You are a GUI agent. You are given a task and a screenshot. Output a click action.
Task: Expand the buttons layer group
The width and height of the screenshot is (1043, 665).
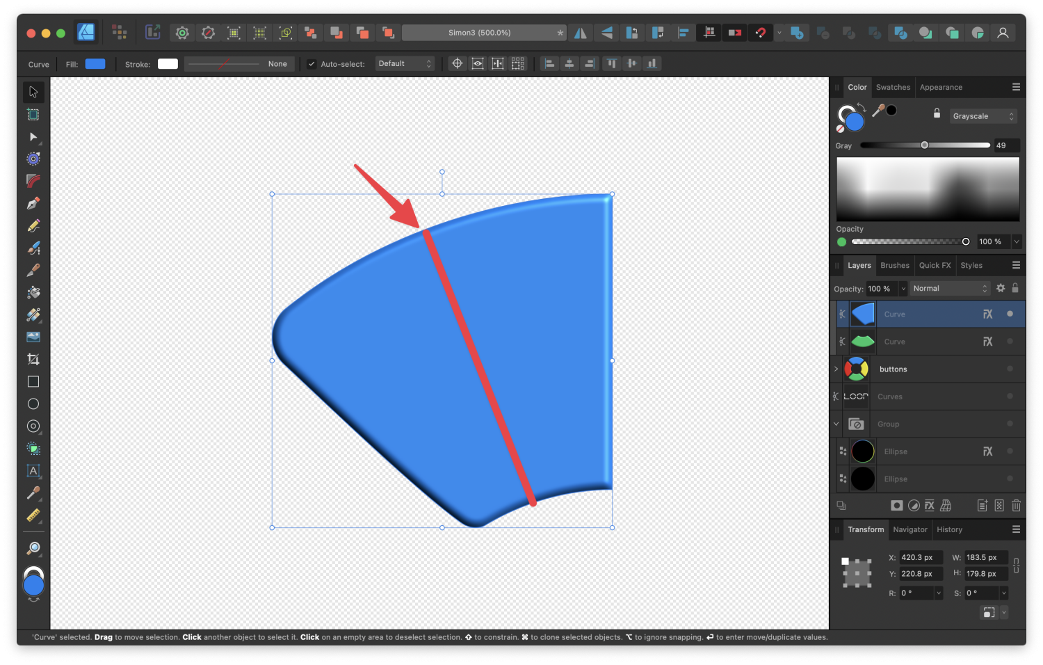836,369
